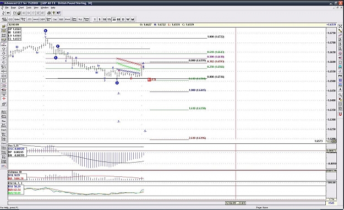Viewport: 344px width, 210px height.
Task: Click the Volume 30 panel title
Action: (x=15, y=172)
